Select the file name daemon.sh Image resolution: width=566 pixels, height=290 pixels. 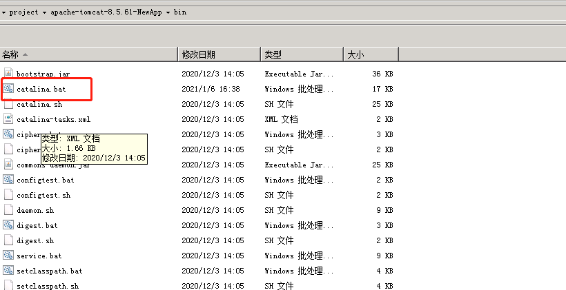click(x=35, y=210)
